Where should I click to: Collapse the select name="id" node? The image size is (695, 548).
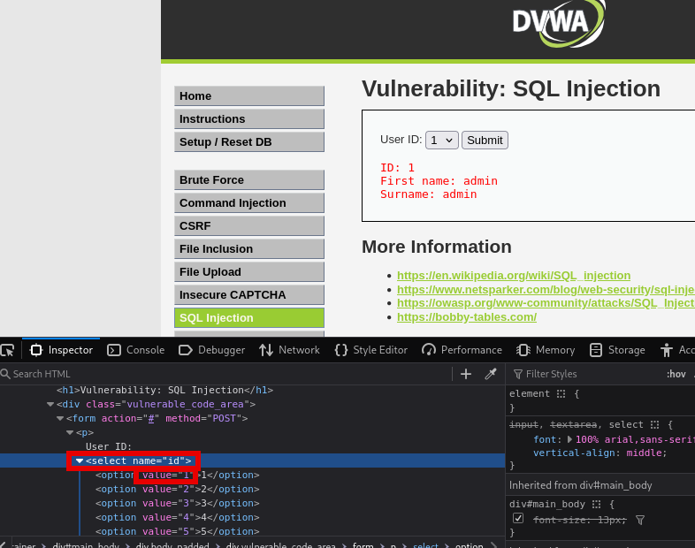point(80,460)
